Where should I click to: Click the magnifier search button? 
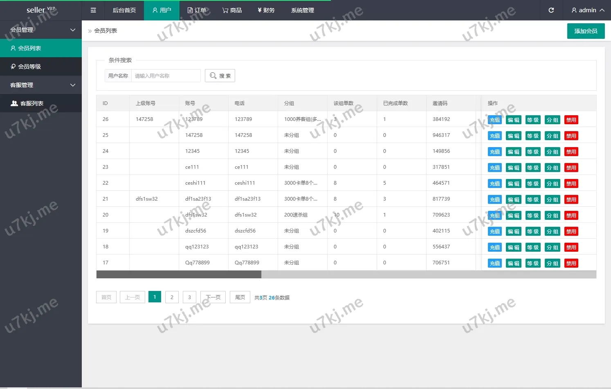pyautogui.click(x=220, y=76)
